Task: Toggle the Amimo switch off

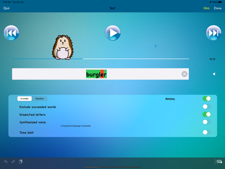Action: (207, 99)
